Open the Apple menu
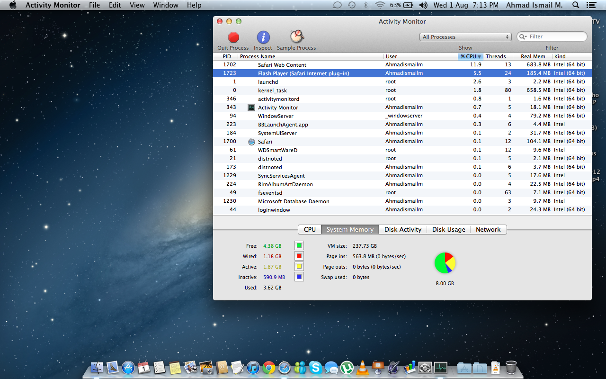Image resolution: width=606 pixels, height=379 pixels. point(13,5)
